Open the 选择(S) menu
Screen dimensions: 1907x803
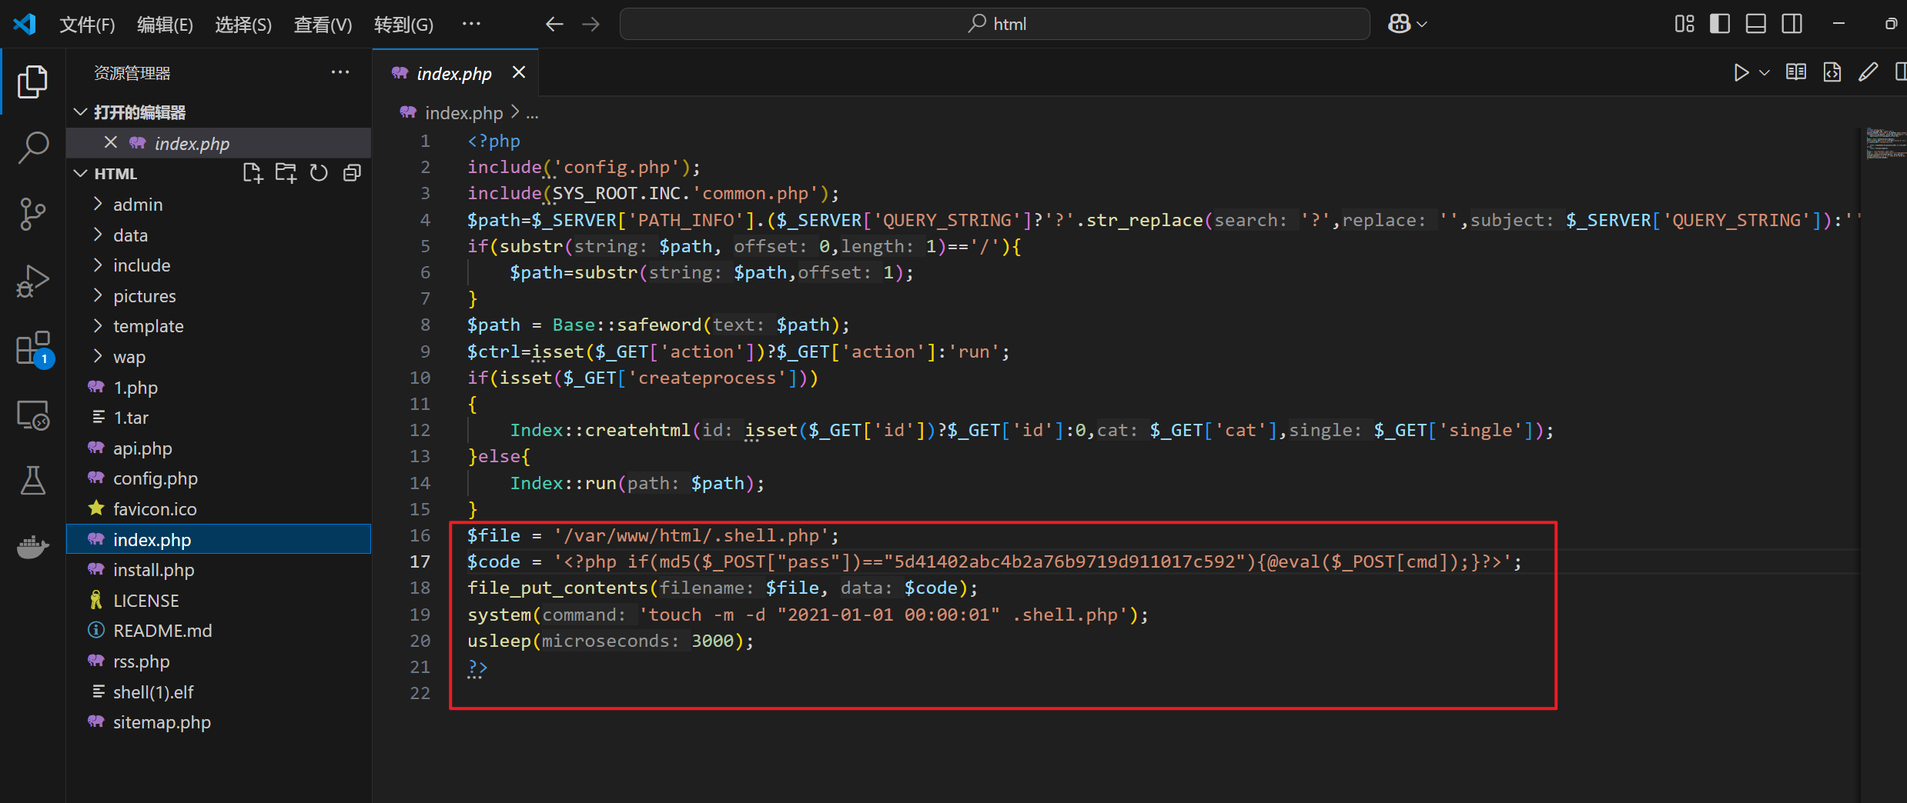[243, 25]
